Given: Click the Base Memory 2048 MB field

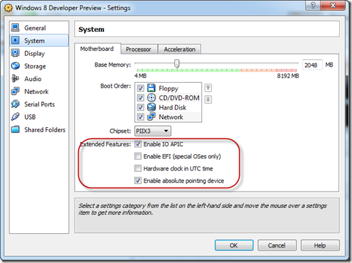Looking at the screenshot, I should pyautogui.click(x=313, y=65).
